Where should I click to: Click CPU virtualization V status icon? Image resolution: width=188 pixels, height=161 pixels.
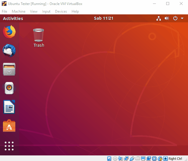coord(154,159)
